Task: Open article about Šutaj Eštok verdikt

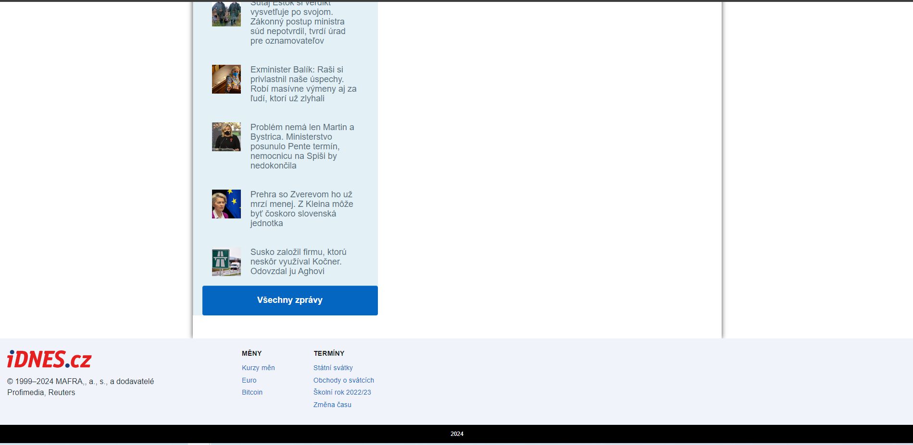Action: [298, 23]
